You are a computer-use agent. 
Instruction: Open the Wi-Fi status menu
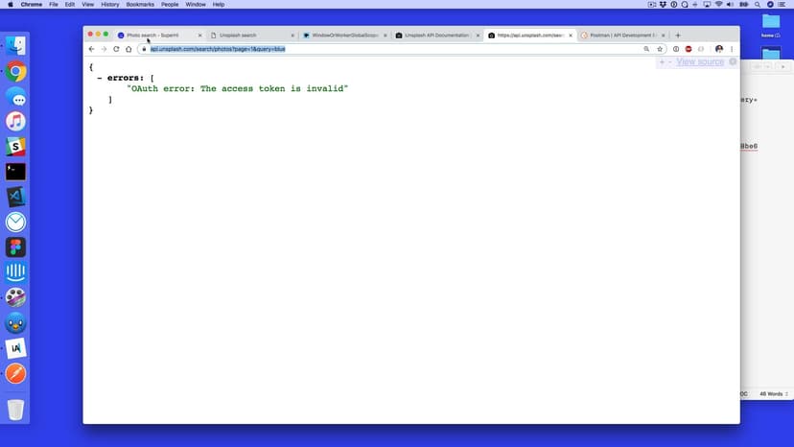[x=718, y=5]
